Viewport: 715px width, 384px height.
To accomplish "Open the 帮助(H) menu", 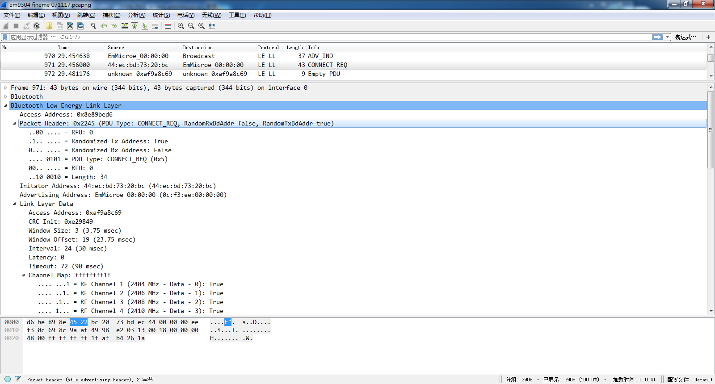I will coord(262,15).
